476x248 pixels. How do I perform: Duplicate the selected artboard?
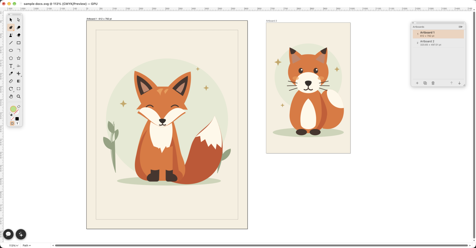coord(425,83)
